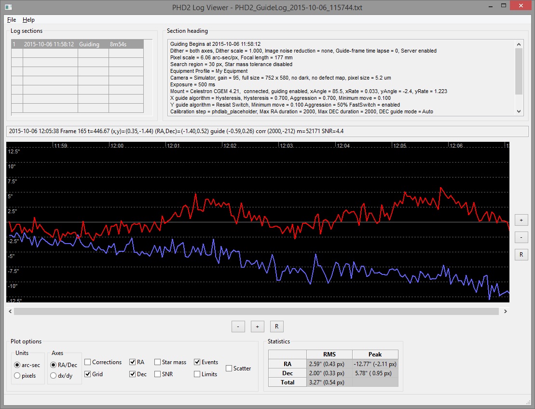This screenshot has width=535, height=409.
Task: Open the Help menu
Action: click(x=28, y=20)
